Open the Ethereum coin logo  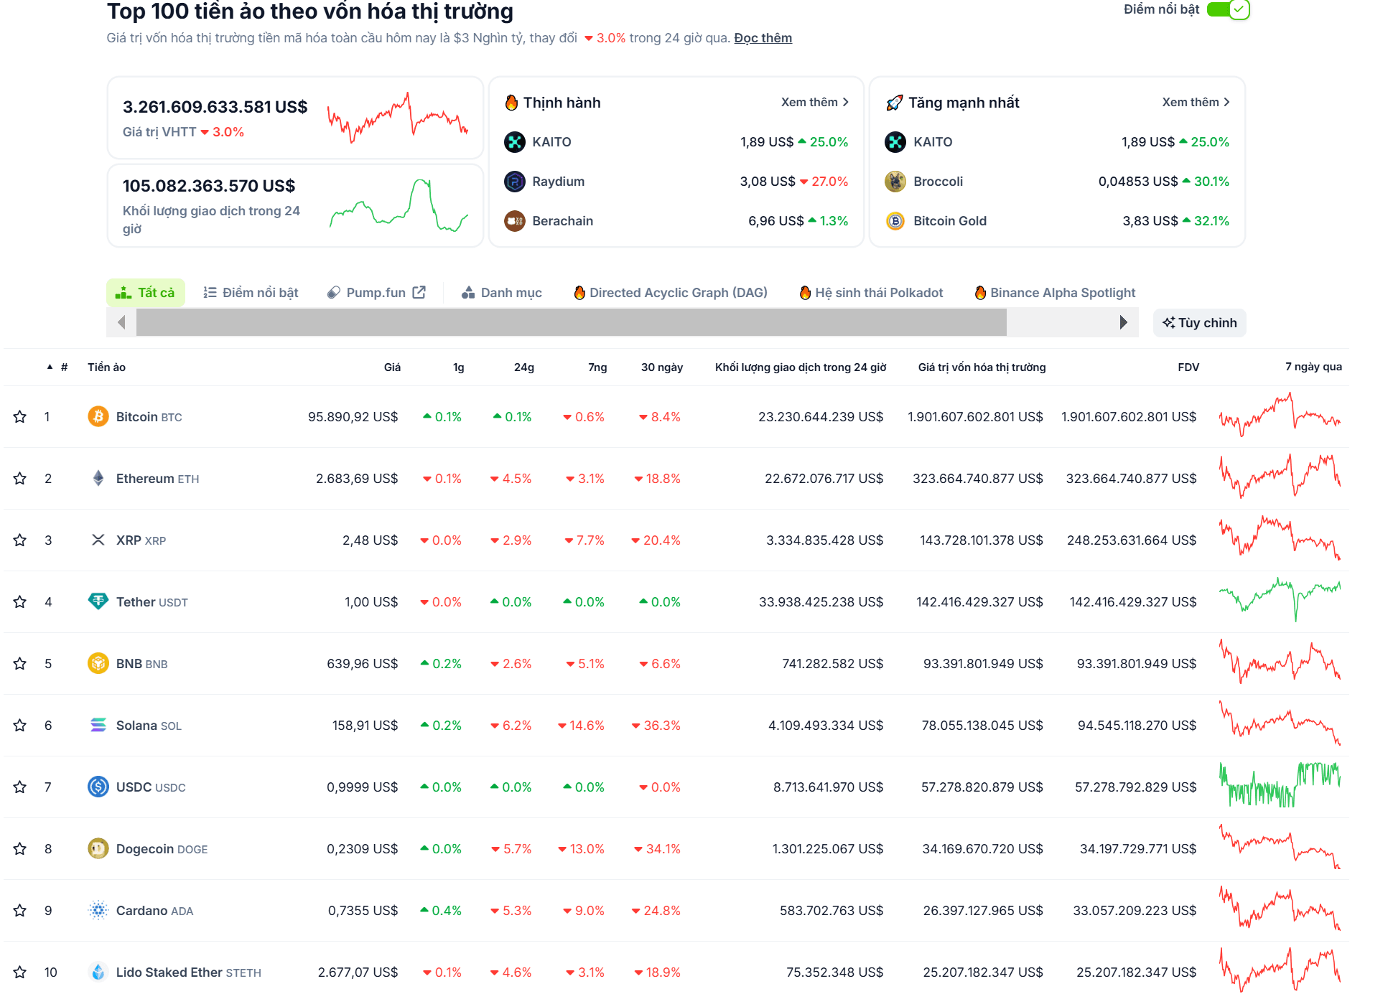coord(98,478)
